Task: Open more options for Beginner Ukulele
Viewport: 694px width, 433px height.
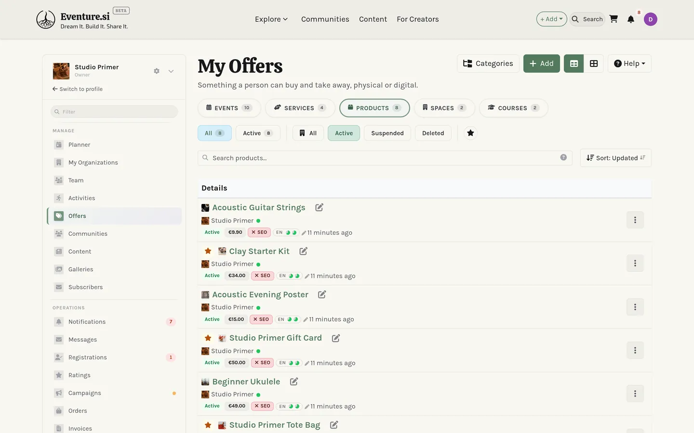Action: click(x=635, y=394)
